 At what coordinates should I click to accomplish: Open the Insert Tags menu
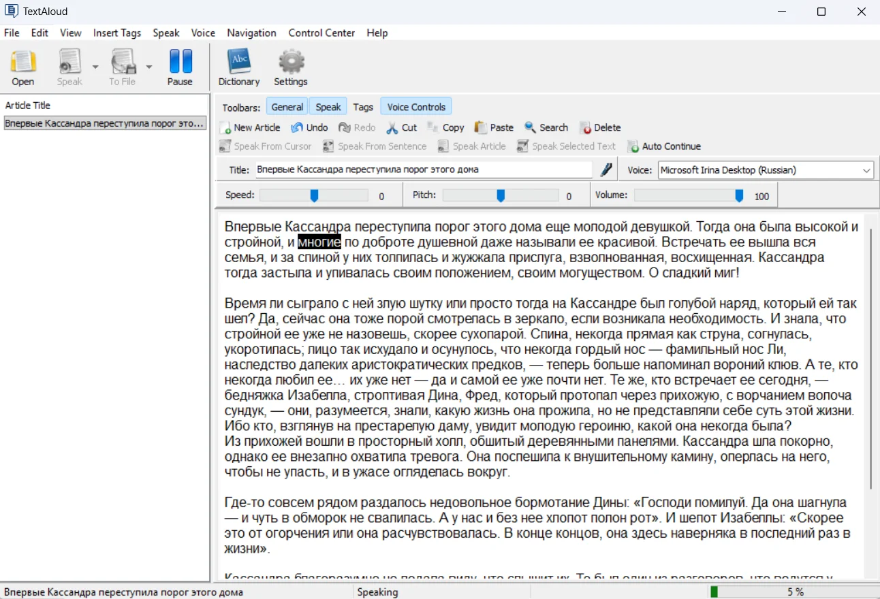coord(117,33)
